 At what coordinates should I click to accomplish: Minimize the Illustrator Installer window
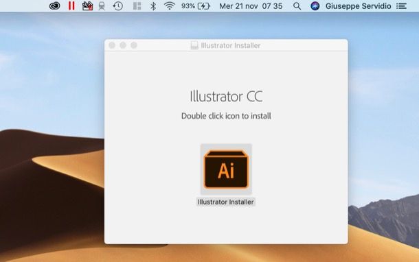pos(123,45)
